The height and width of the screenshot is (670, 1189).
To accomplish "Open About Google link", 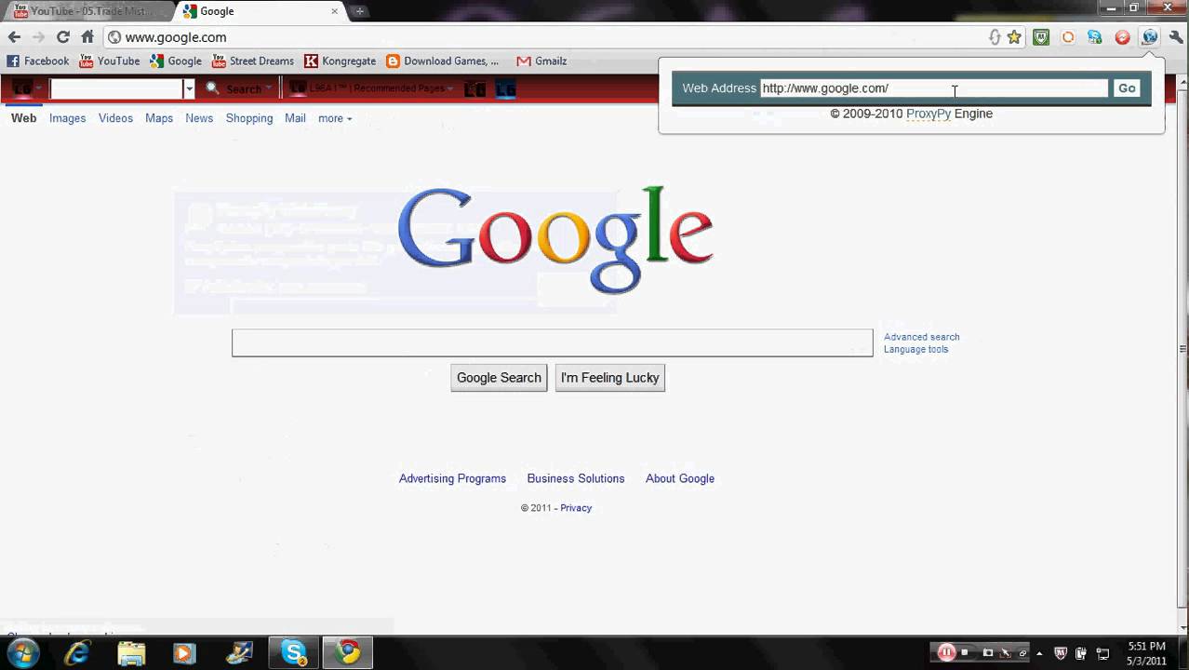I will pos(680,478).
